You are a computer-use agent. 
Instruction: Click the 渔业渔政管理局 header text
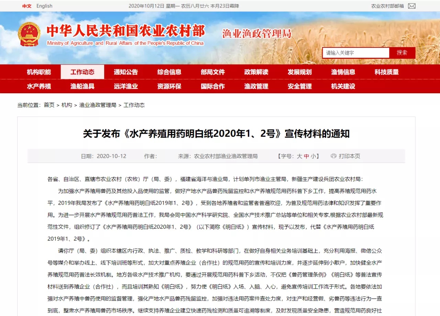pyautogui.click(x=257, y=33)
